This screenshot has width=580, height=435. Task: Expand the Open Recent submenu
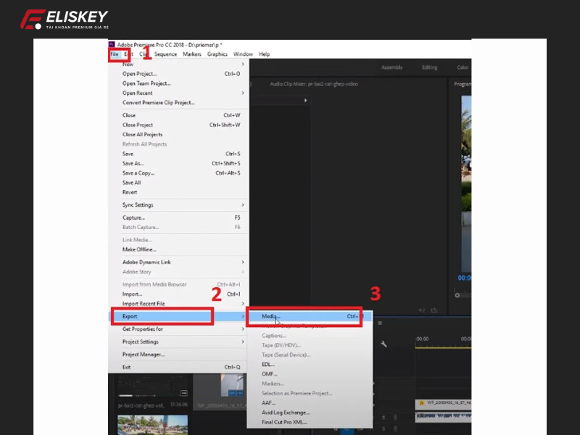coord(138,93)
